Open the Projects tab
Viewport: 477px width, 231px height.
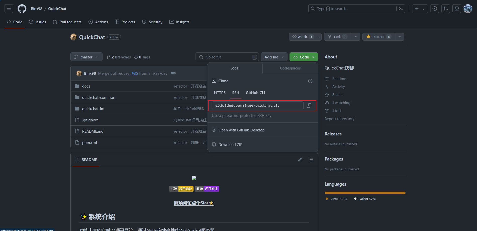pyautogui.click(x=125, y=22)
